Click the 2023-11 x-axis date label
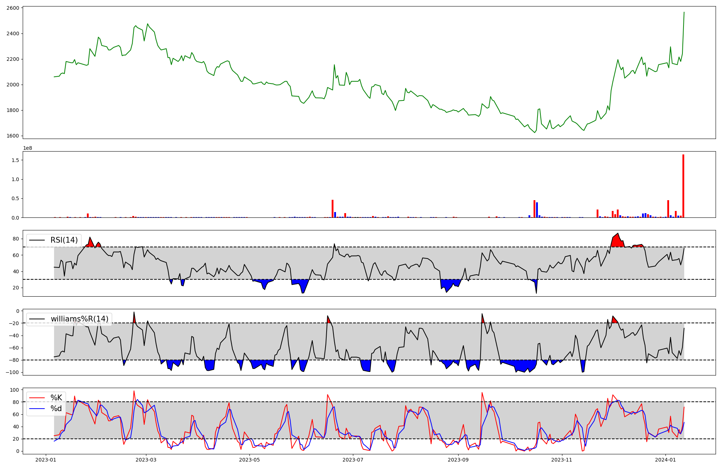The height and width of the screenshot is (468, 721). [x=562, y=460]
